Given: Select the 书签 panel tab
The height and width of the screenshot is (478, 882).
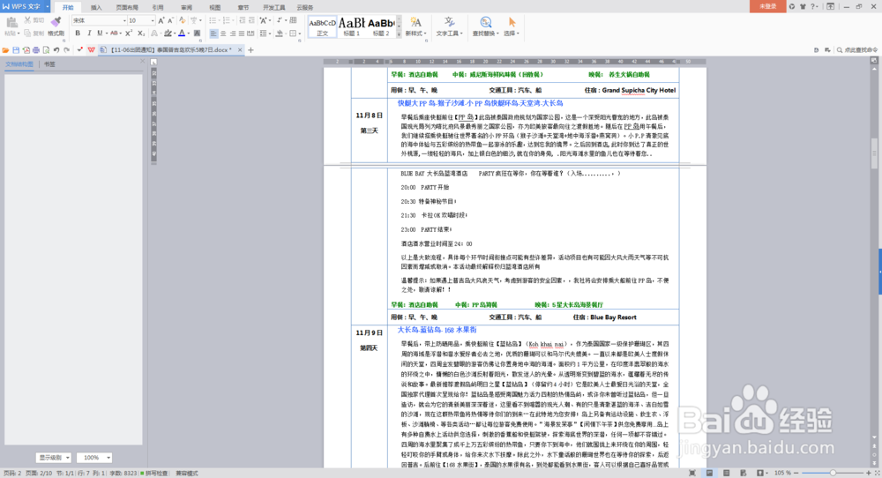Looking at the screenshot, I should click(49, 64).
